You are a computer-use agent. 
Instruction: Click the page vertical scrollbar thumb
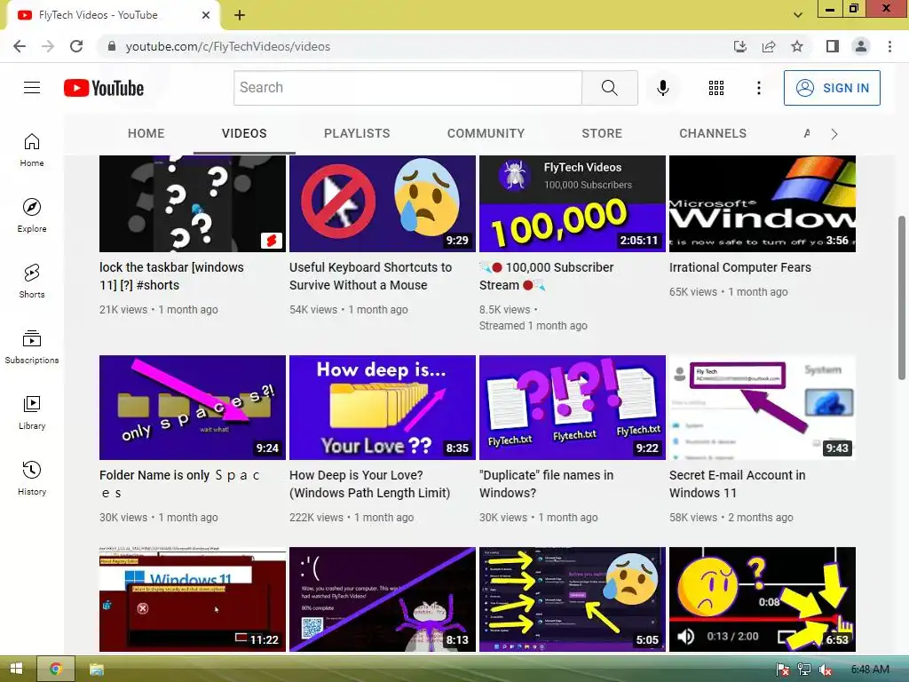902,298
